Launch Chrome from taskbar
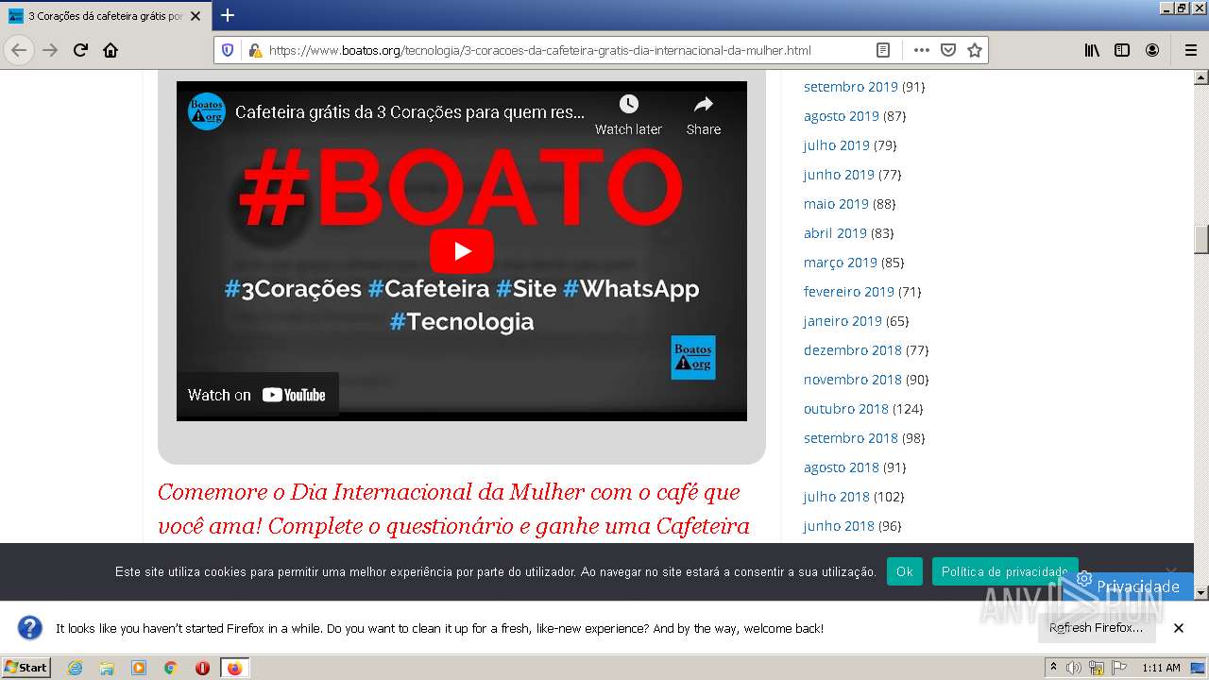Viewport: 1209px width, 680px height. point(171,668)
